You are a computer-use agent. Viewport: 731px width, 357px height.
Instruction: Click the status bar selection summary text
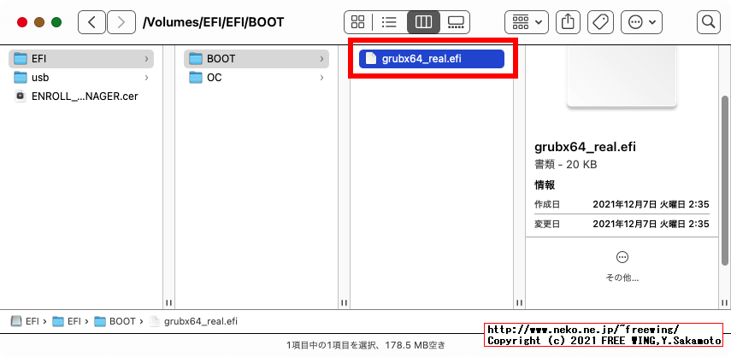coord(366,345)
